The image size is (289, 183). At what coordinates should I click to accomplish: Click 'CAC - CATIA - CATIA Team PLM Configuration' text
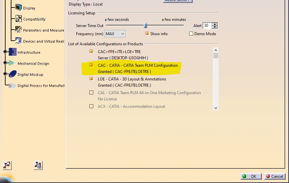[138, 65]
